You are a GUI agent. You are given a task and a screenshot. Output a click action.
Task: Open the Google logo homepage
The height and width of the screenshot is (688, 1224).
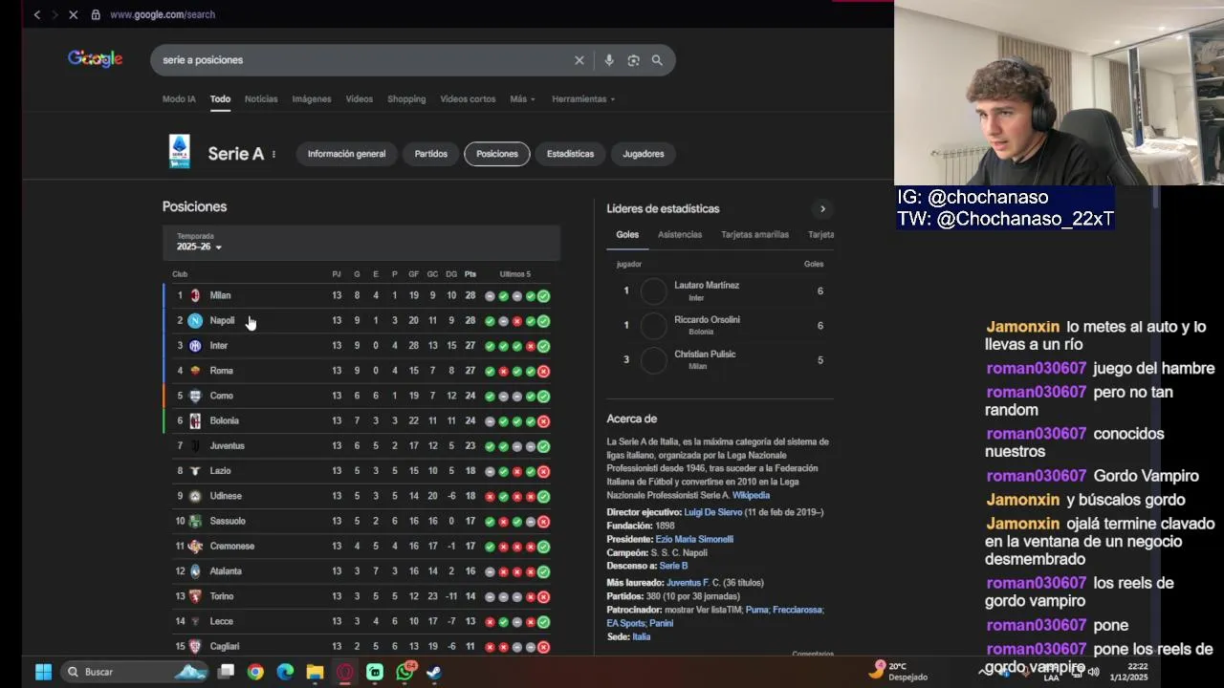pyautogui.click(x=95, y=59)
